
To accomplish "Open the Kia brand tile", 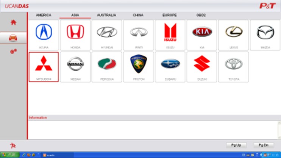I will tap(202, 35).
